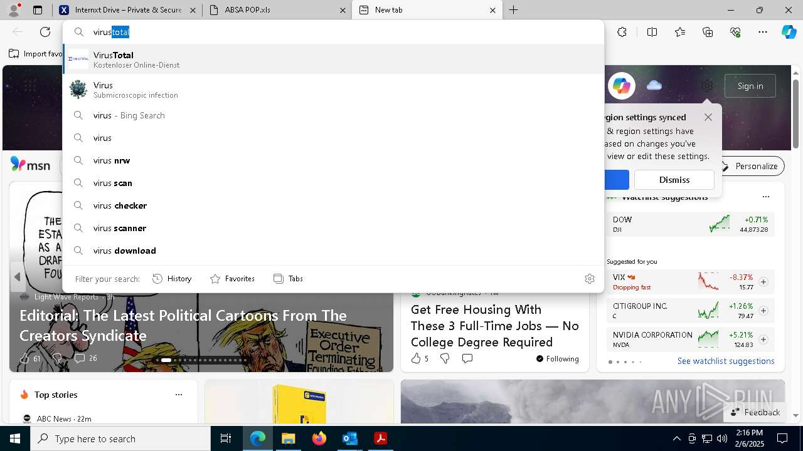The height and width of the screenshot is (451, 803).
Task: Refresh the current page
Action: pyautogui.click(x=45, y=32)
